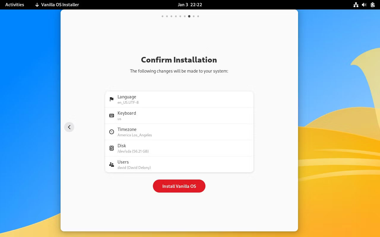Click the battery status icon
Viewport: 380px width, 237px height.
pos(373,5)
